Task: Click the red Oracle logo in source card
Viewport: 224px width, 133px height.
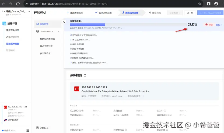Action: coord(77,89)
